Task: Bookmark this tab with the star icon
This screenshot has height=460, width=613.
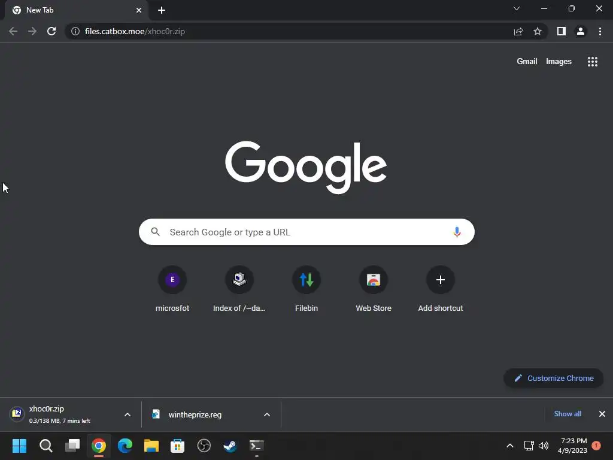Action: pyautogui.click(x=538, y=31)
